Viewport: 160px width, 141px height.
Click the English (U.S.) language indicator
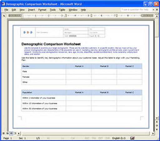pyautogui.click(x=119, y=138)
